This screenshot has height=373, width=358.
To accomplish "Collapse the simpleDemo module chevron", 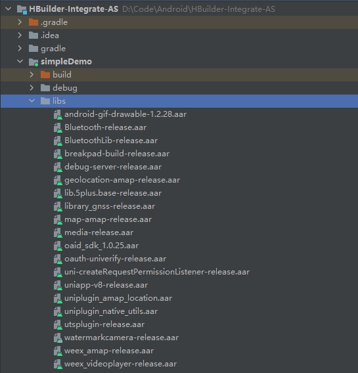I will [20, 61].
